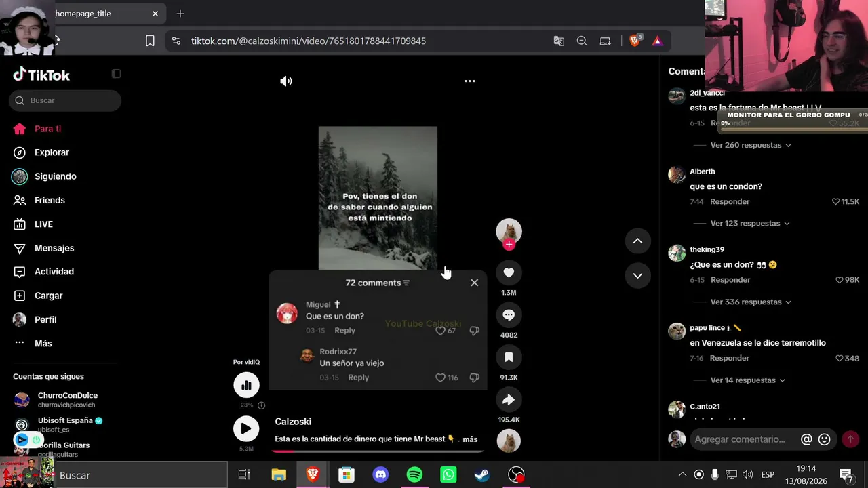Insert a mention with the @ icon
Image resolution: width=868 pixels, height=488 pixels.
coord(806,439)
